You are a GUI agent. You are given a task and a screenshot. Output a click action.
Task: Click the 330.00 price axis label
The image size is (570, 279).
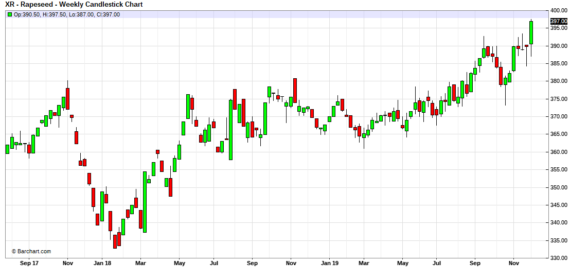point(559,258)
